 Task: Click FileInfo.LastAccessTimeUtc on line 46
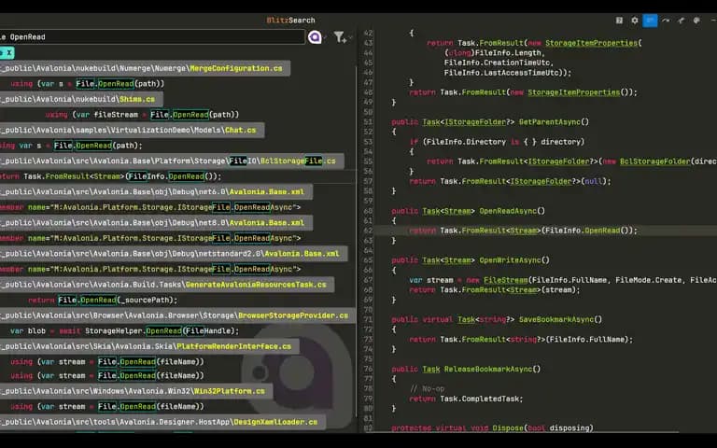(501, 72)
